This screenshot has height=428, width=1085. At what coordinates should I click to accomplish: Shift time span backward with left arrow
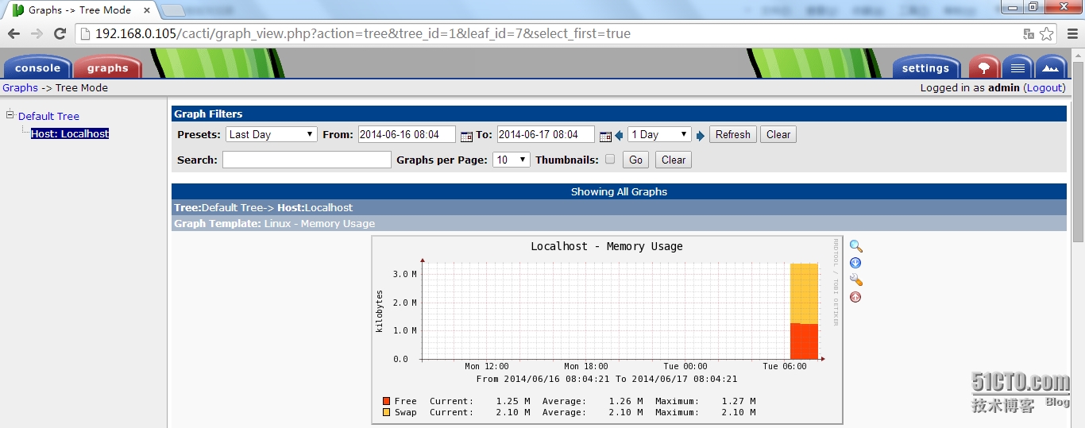coord(619,136)
